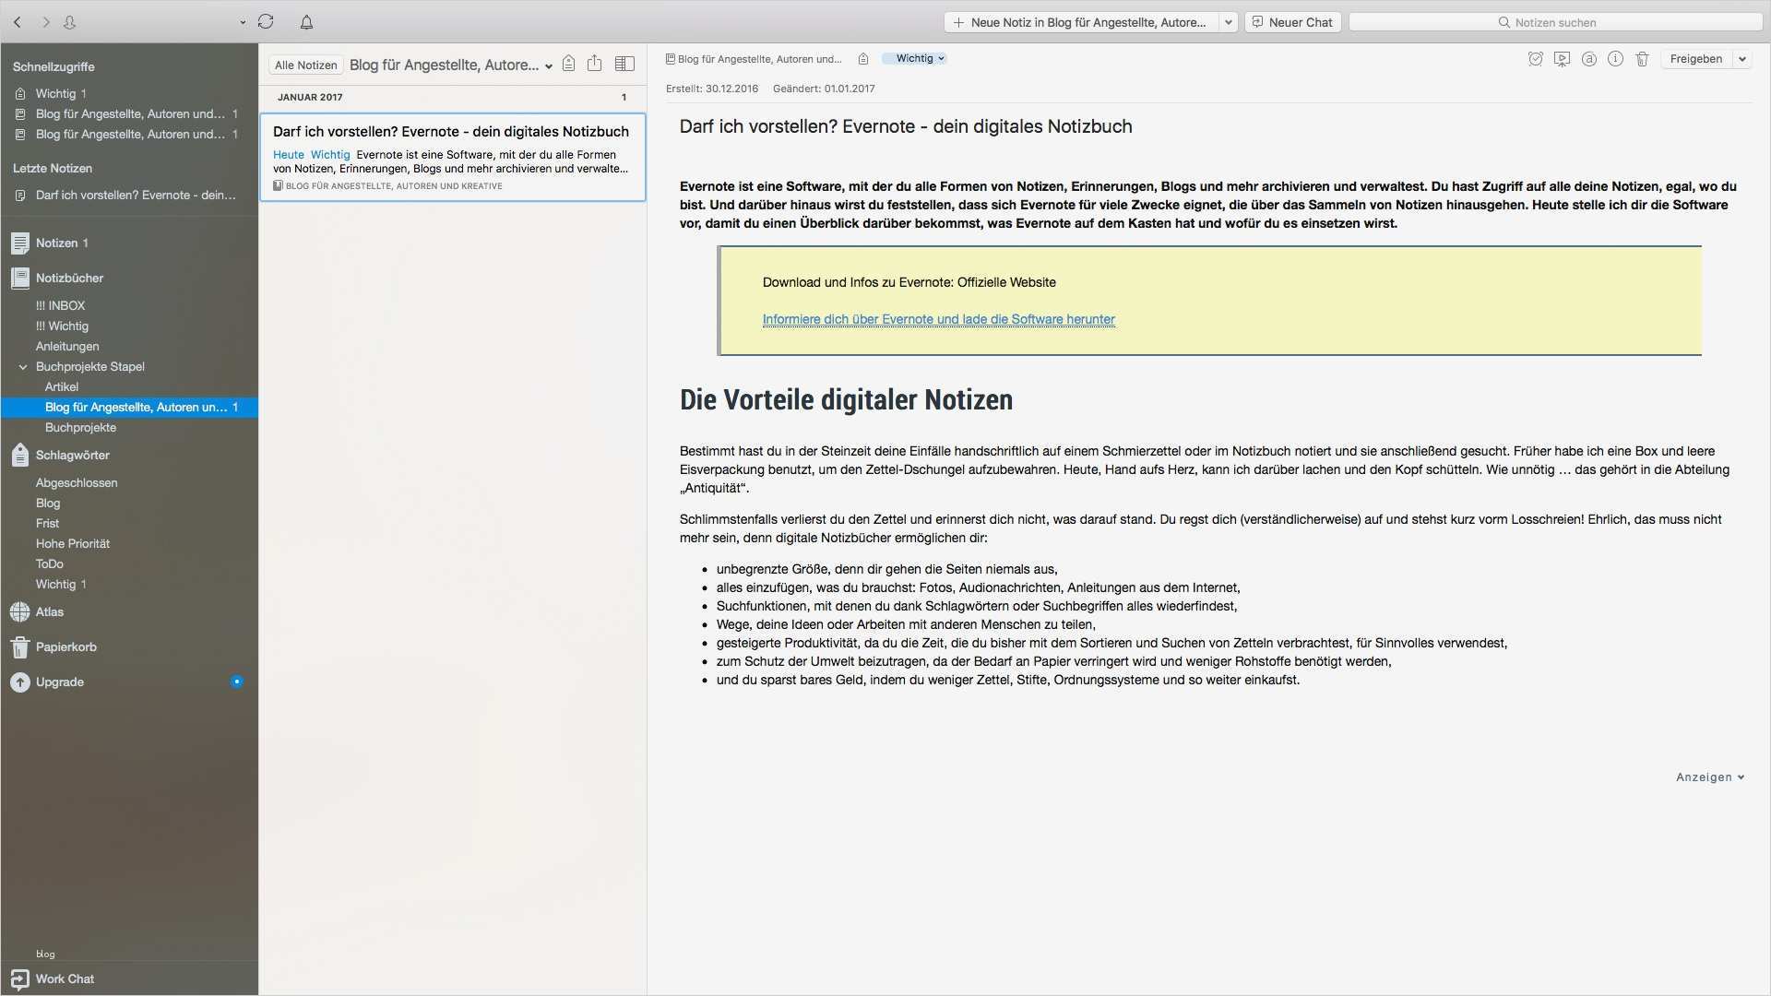Open notifications via the bell icon
Viewport: 1771px width, 996px height.
[306, 21]
